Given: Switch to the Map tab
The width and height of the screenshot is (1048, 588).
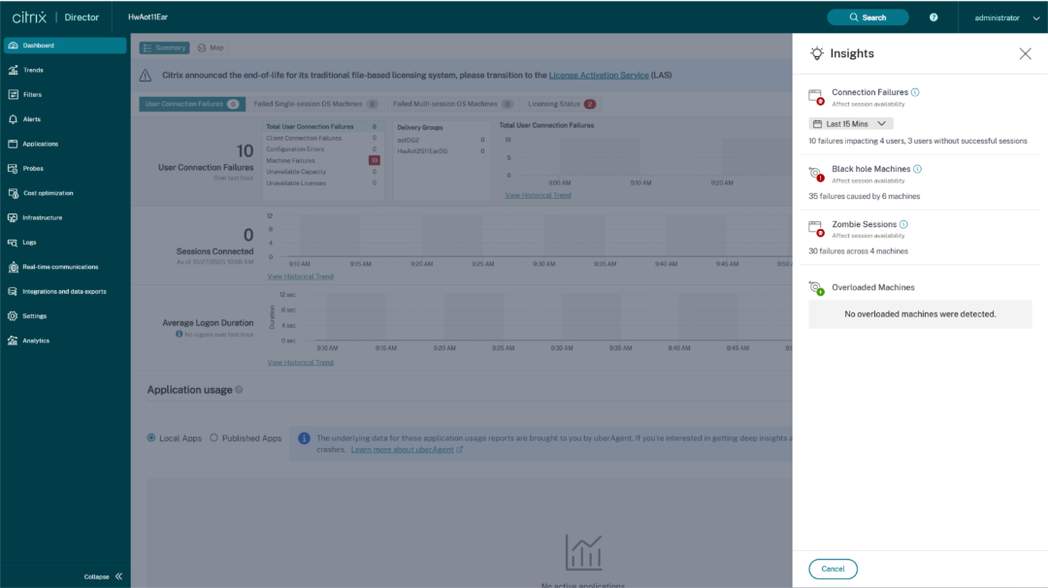Looking at the screenshot, I should [x=211, y=48].
